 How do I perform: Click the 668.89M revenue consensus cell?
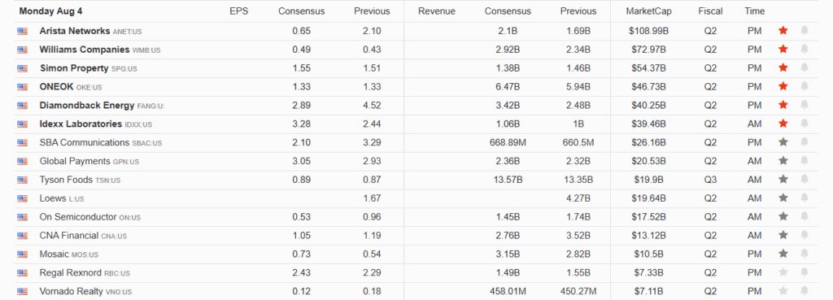point(508,143)
